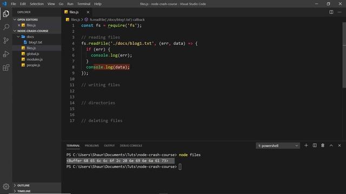Click line number 8 in gutter
Screen dimensions: 346x194
tap(73, 67)
